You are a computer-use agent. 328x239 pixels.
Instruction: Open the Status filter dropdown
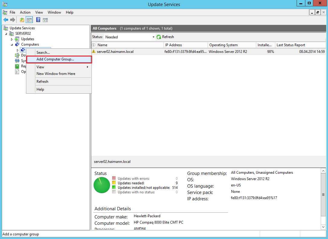point(153,37)
